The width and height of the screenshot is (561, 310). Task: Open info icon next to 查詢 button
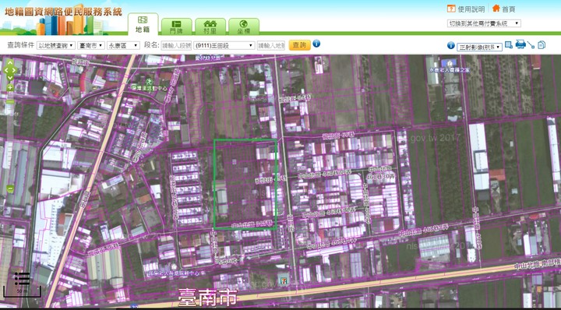[x=316, y=44]
